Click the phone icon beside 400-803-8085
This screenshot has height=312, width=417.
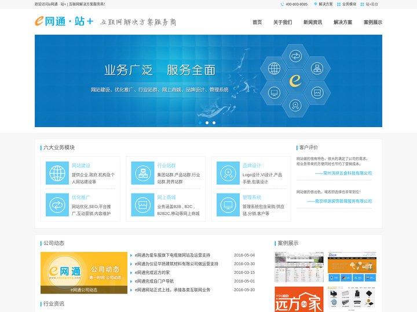[x=282, y=4]
